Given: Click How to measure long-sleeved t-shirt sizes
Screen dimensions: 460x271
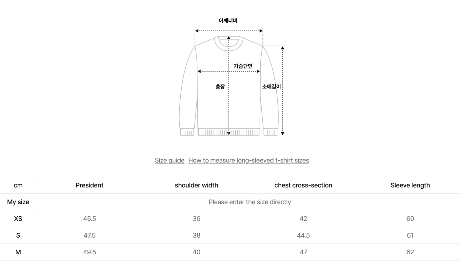Looking at the screenshot, I should [x=249, y=160].
